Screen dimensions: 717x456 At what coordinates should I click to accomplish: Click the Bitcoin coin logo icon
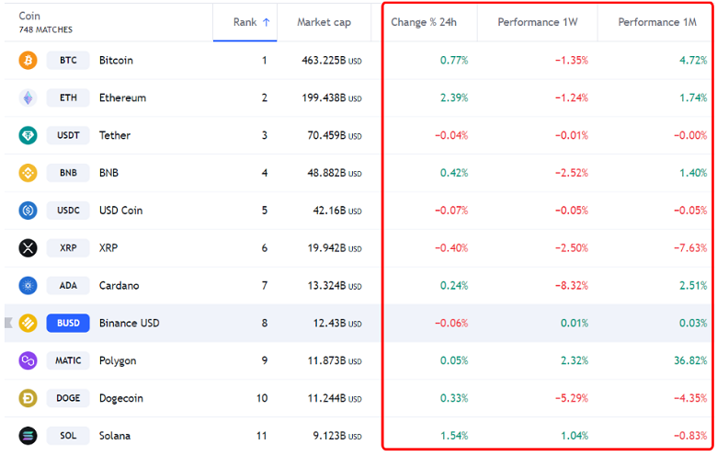(x=28, y=60)
